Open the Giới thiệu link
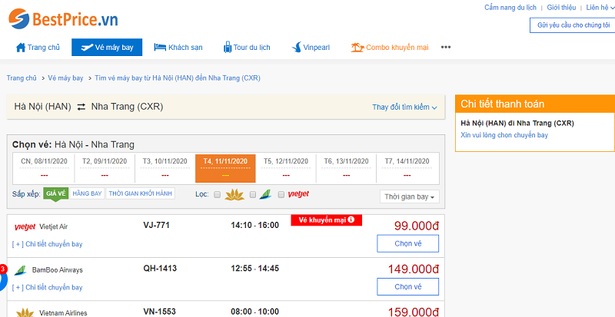The image size is (615, 317). tap(561, 8)
